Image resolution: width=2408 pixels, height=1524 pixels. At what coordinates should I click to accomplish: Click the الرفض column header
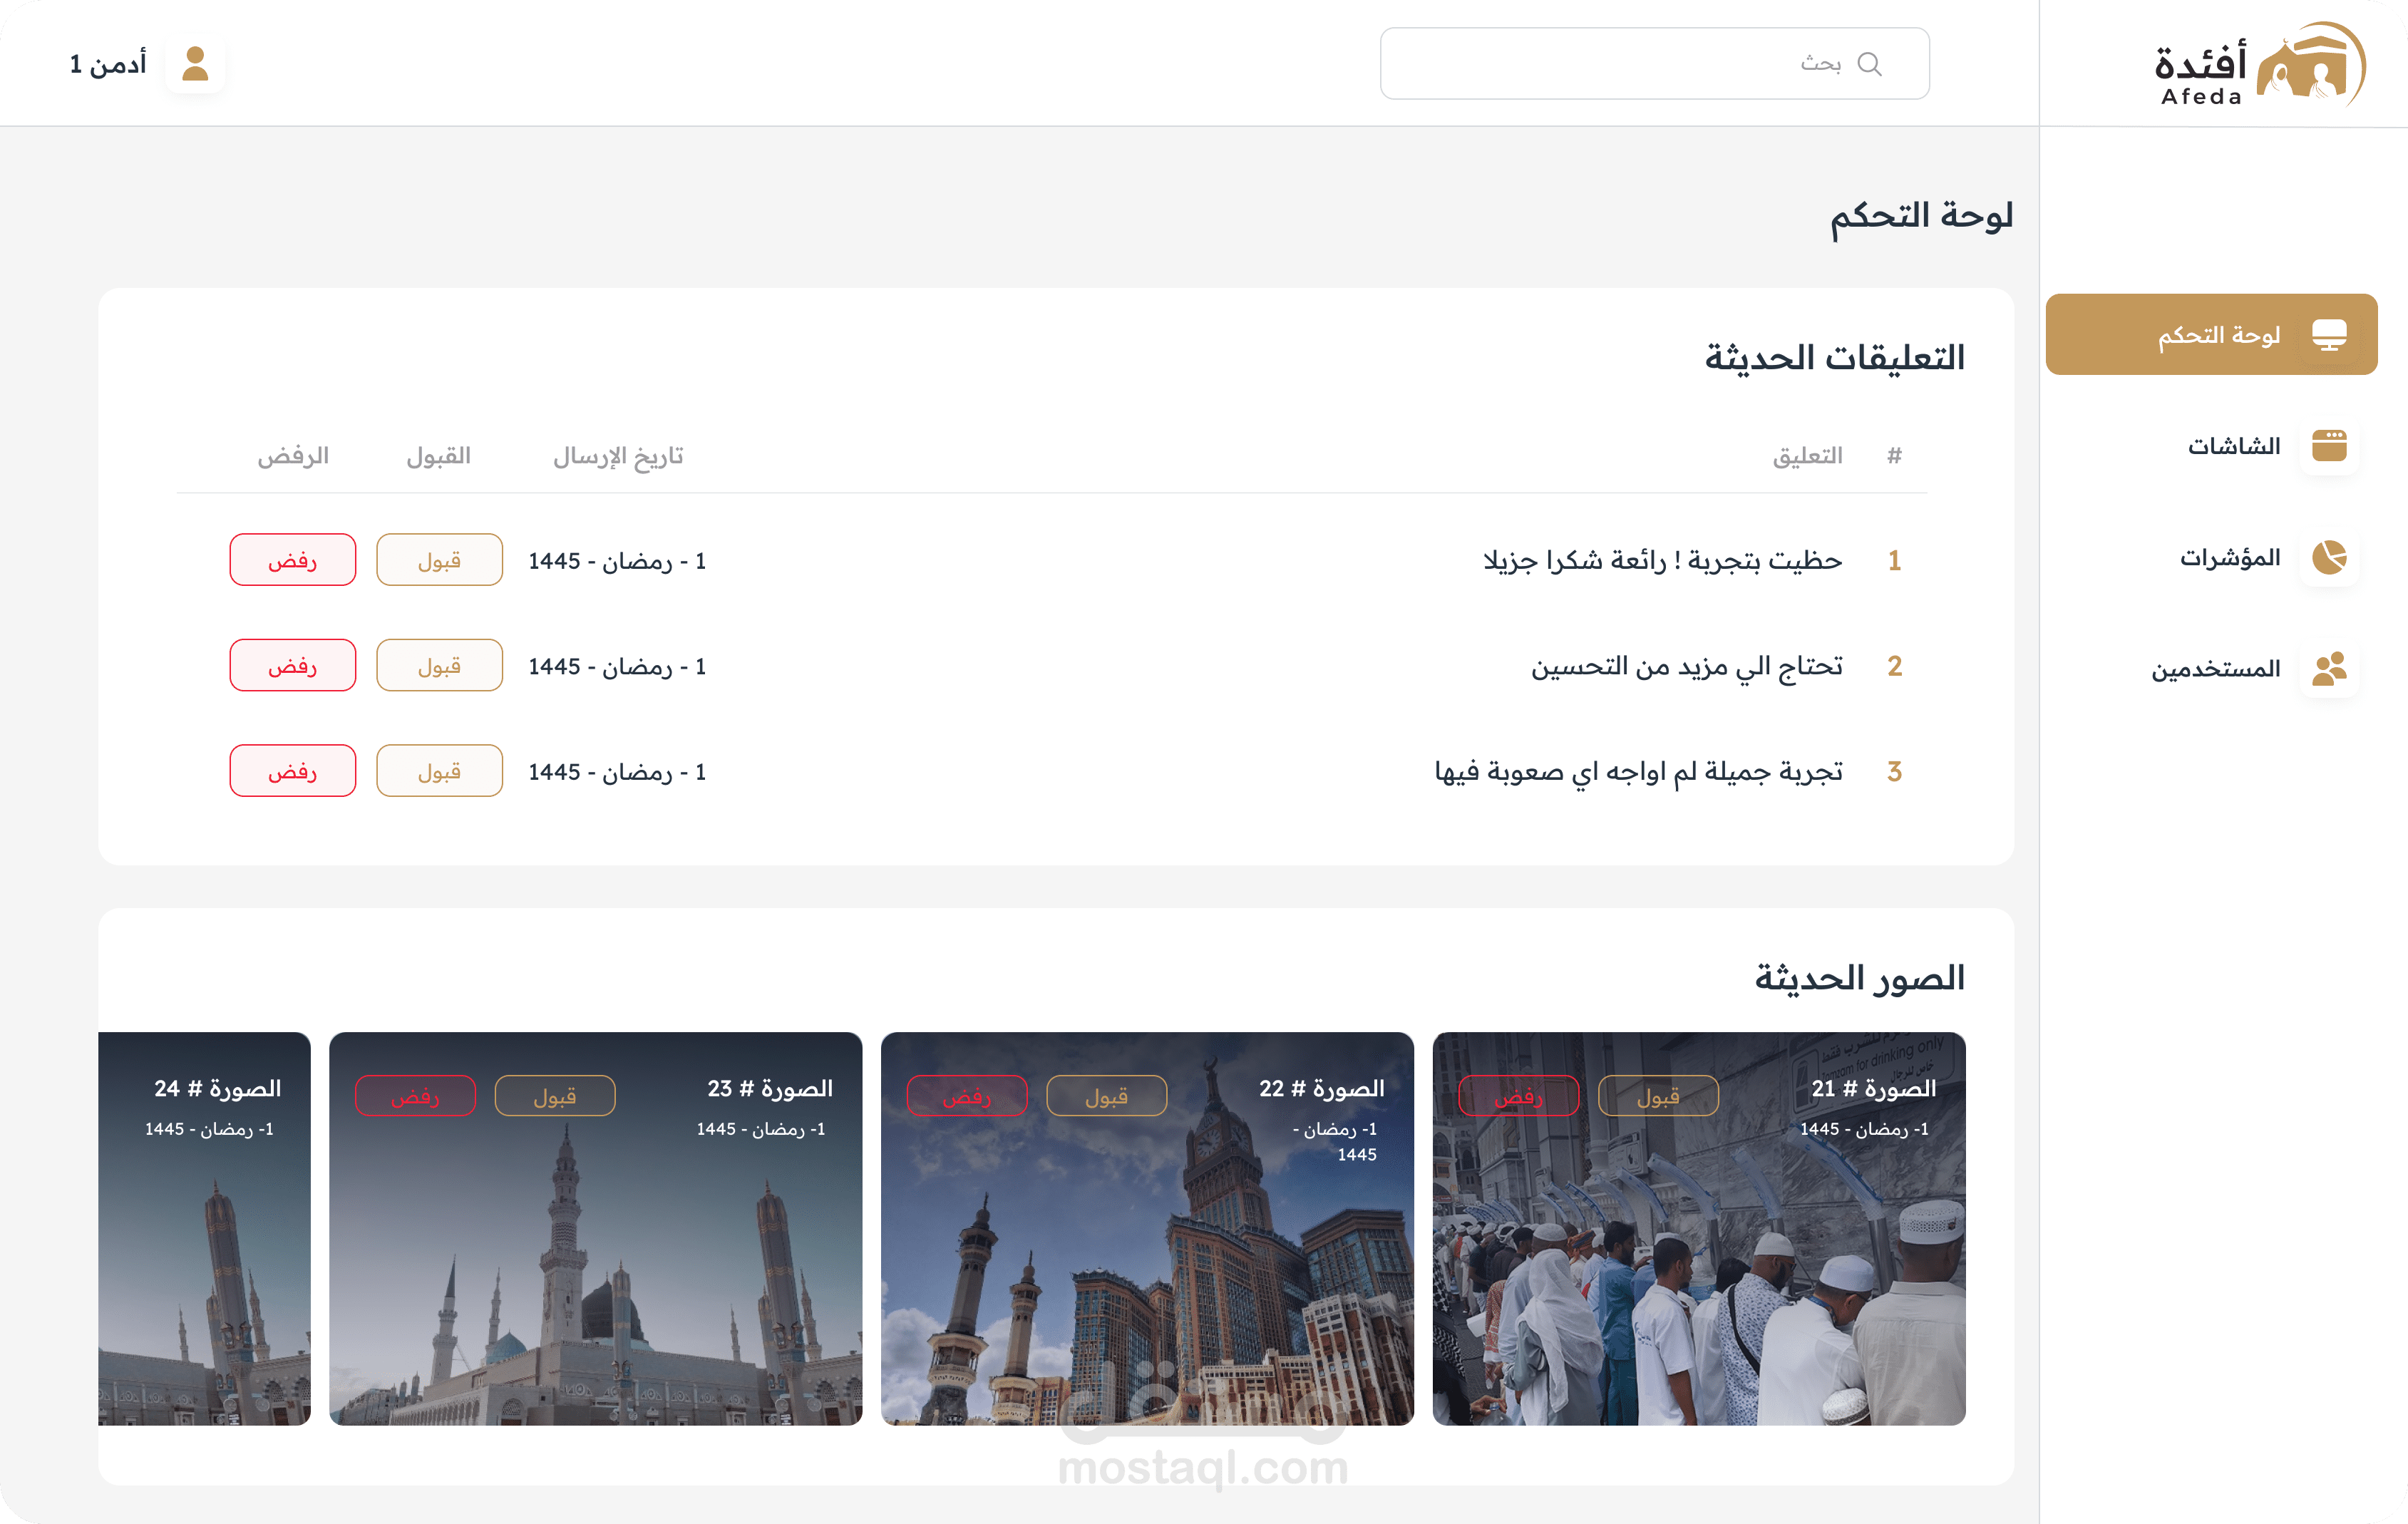click(x=293, y=456)
